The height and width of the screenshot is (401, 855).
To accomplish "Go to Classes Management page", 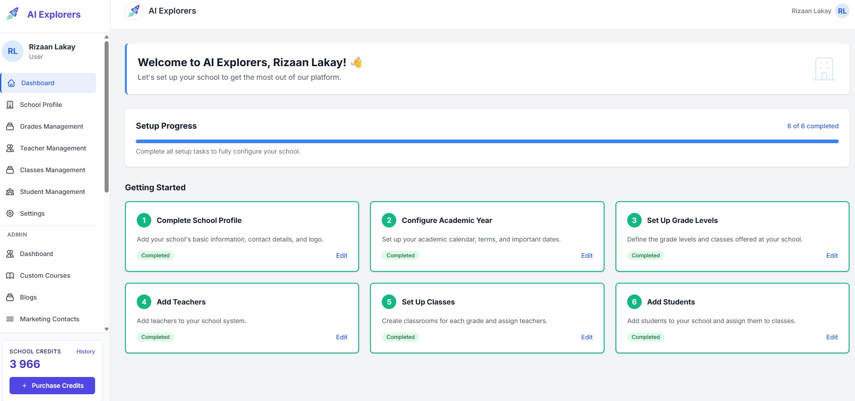I will pyautogui.click(x=52, y=170).
